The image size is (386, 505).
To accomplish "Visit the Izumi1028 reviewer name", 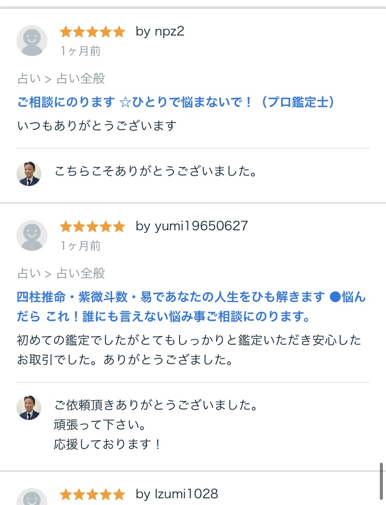I will tap(178, 494).
